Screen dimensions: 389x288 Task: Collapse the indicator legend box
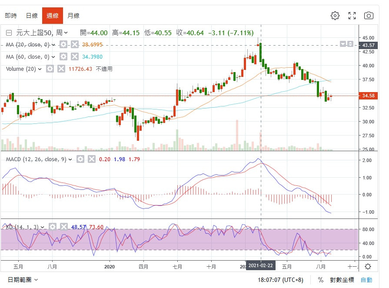tap(9, 33)
